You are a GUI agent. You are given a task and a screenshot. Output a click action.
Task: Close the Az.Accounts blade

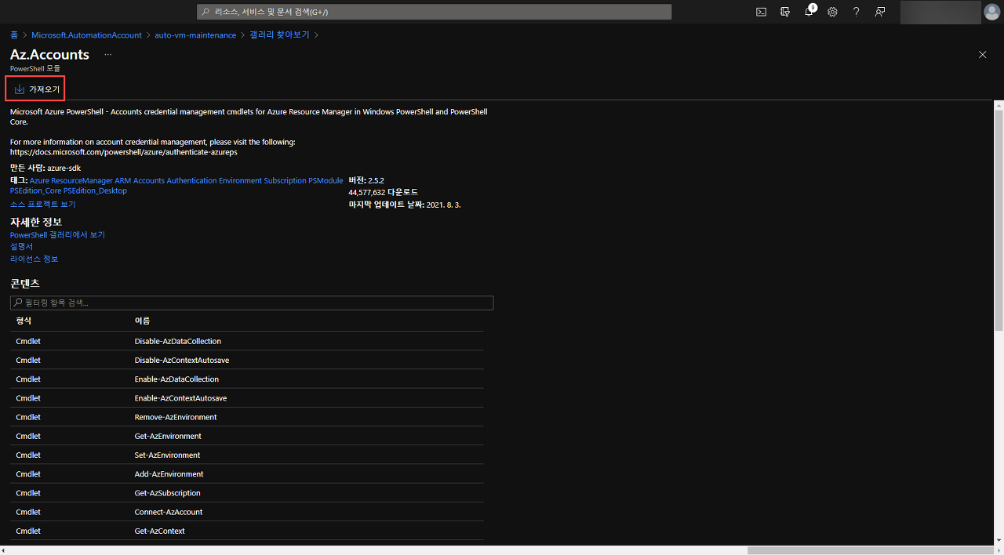[982, 55]
